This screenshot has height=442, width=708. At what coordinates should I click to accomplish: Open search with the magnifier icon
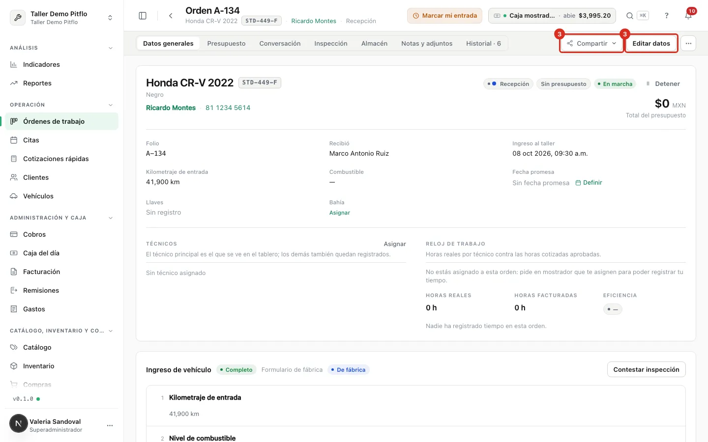[630, 16]
